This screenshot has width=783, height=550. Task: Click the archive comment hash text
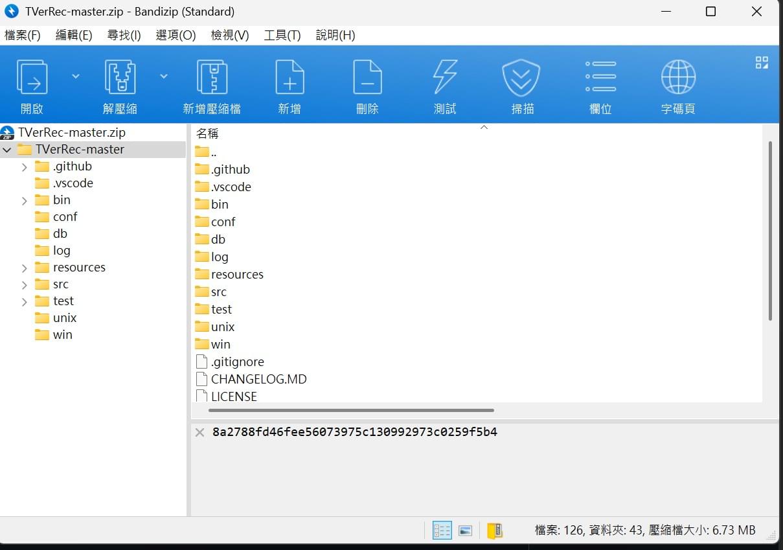click(x=354, y=432)
